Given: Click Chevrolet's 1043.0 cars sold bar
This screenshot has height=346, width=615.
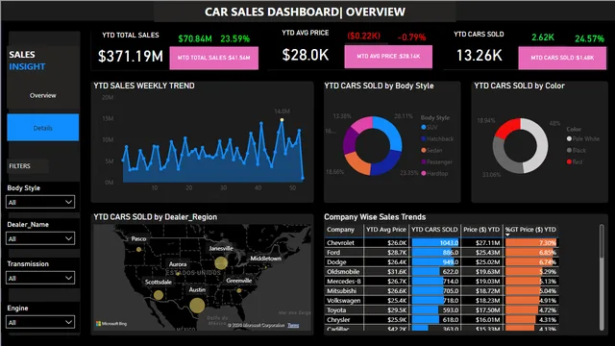Looking at the screenshot, I should [x=435, y=243].
